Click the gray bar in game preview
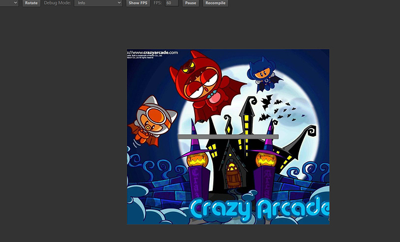Image resolution: width=400 pixels, height=242 pixels. [228, 137]
